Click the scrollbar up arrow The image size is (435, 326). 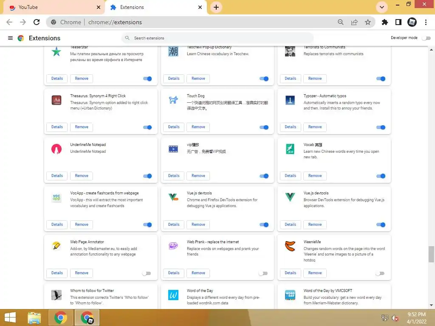[431, 50]
